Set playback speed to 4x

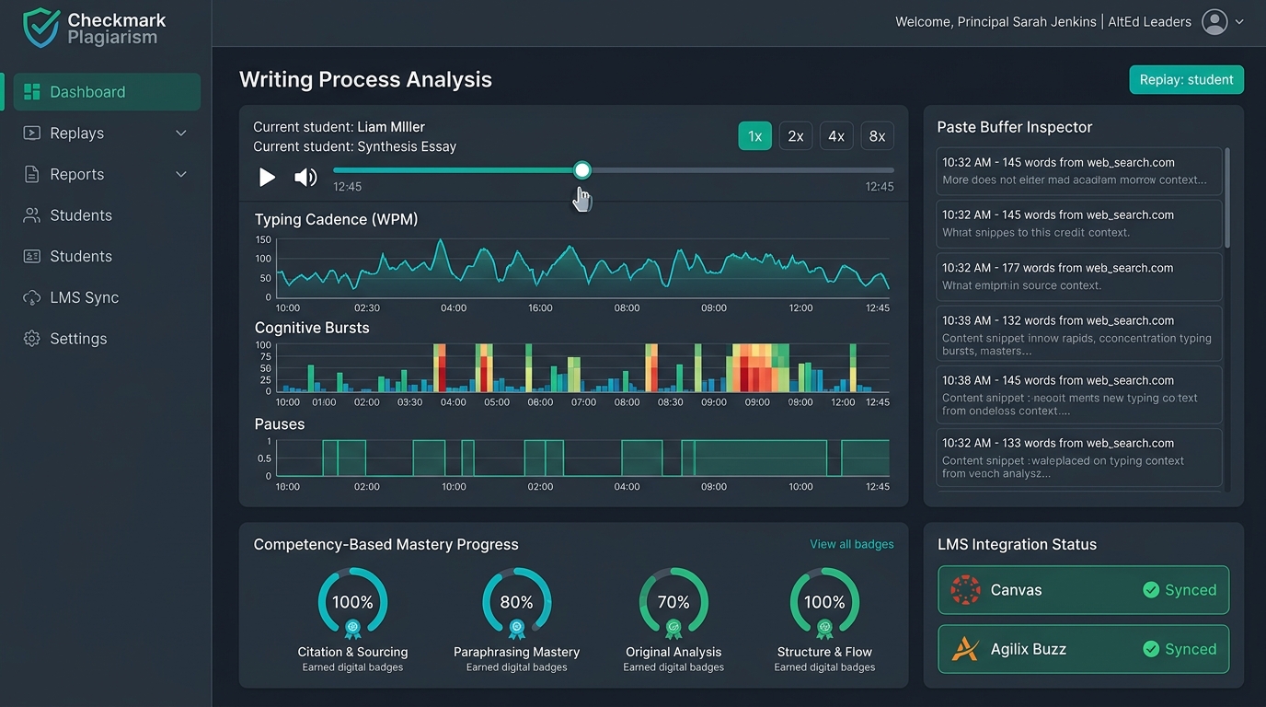[x=836, y=136]
